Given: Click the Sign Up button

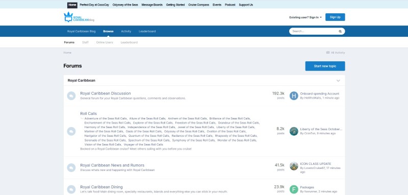Looking at the screenshot, I should click(335, 17).
